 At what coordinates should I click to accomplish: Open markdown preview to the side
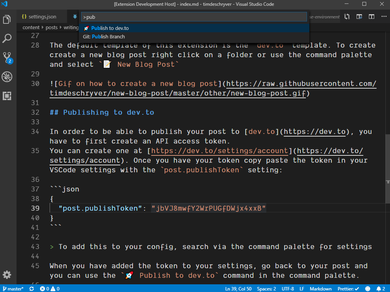click(x=359, y=16)
